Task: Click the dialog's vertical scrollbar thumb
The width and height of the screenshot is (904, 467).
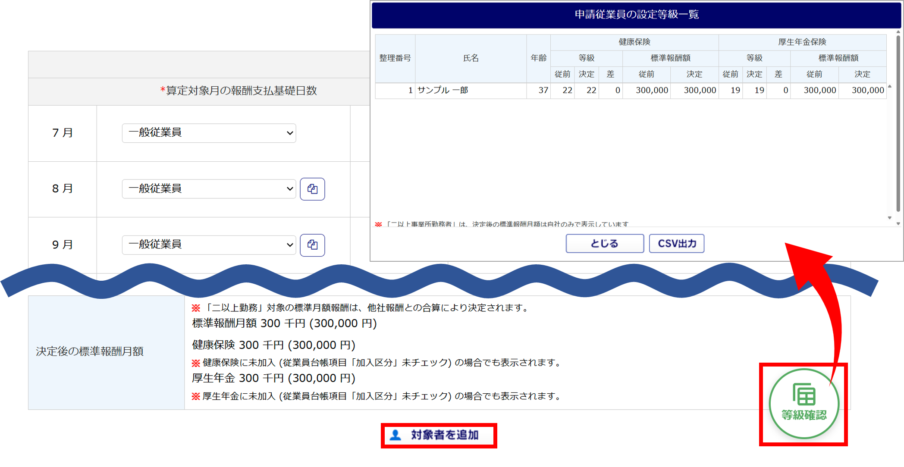Action: [898, 123]
